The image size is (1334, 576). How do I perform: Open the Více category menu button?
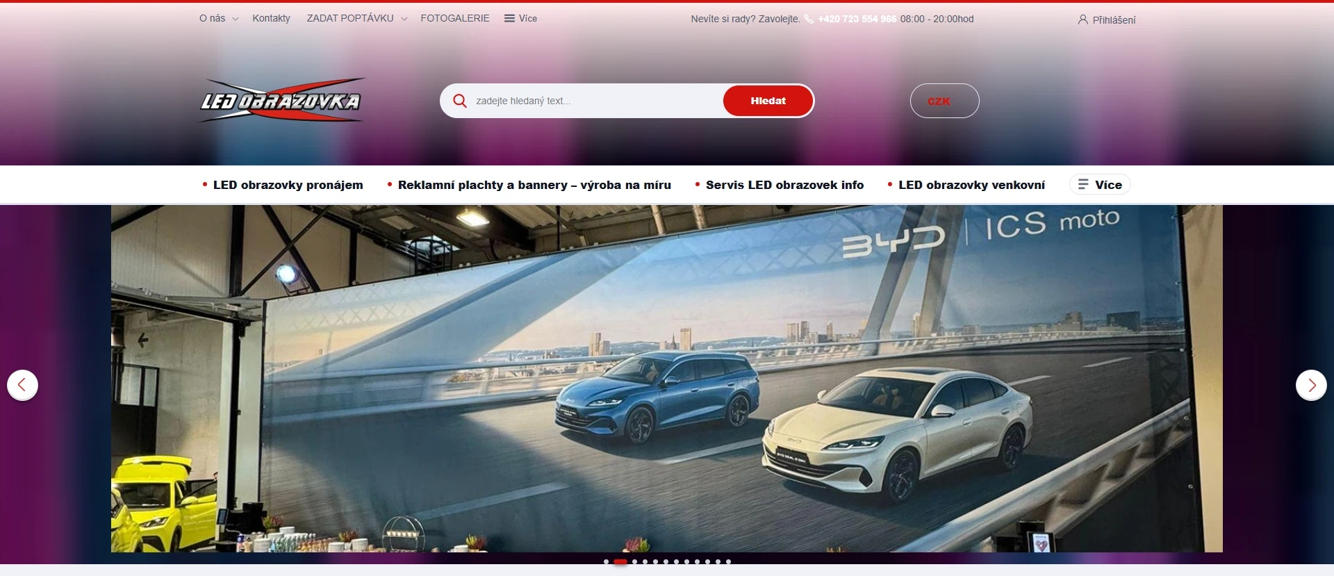click(1100, 185)
